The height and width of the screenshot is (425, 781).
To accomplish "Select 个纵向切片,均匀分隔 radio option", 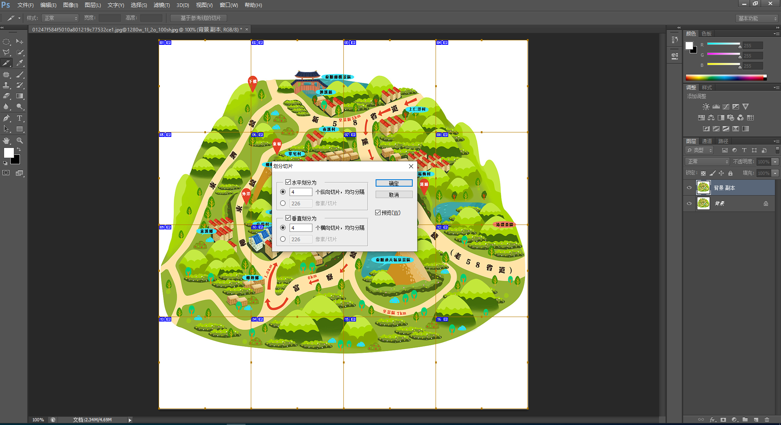I will coord(283,192).
